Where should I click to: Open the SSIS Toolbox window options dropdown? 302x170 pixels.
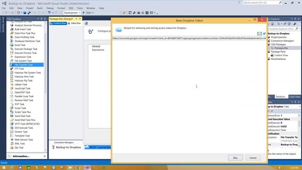(x=38, y=19)
